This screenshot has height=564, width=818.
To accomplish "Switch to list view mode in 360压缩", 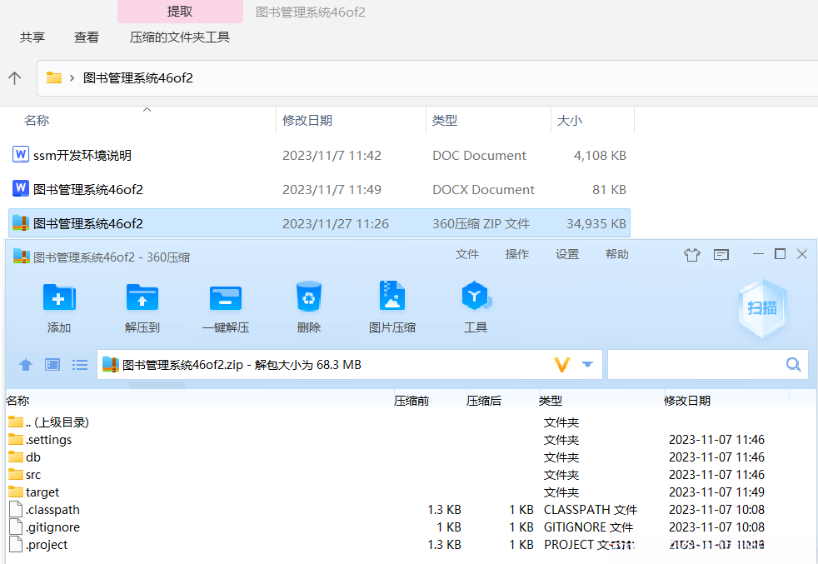I will [x=79, y=364].
